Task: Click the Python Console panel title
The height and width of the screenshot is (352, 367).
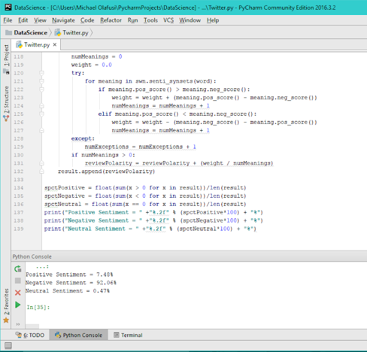Action: click(x=32, y=256)
